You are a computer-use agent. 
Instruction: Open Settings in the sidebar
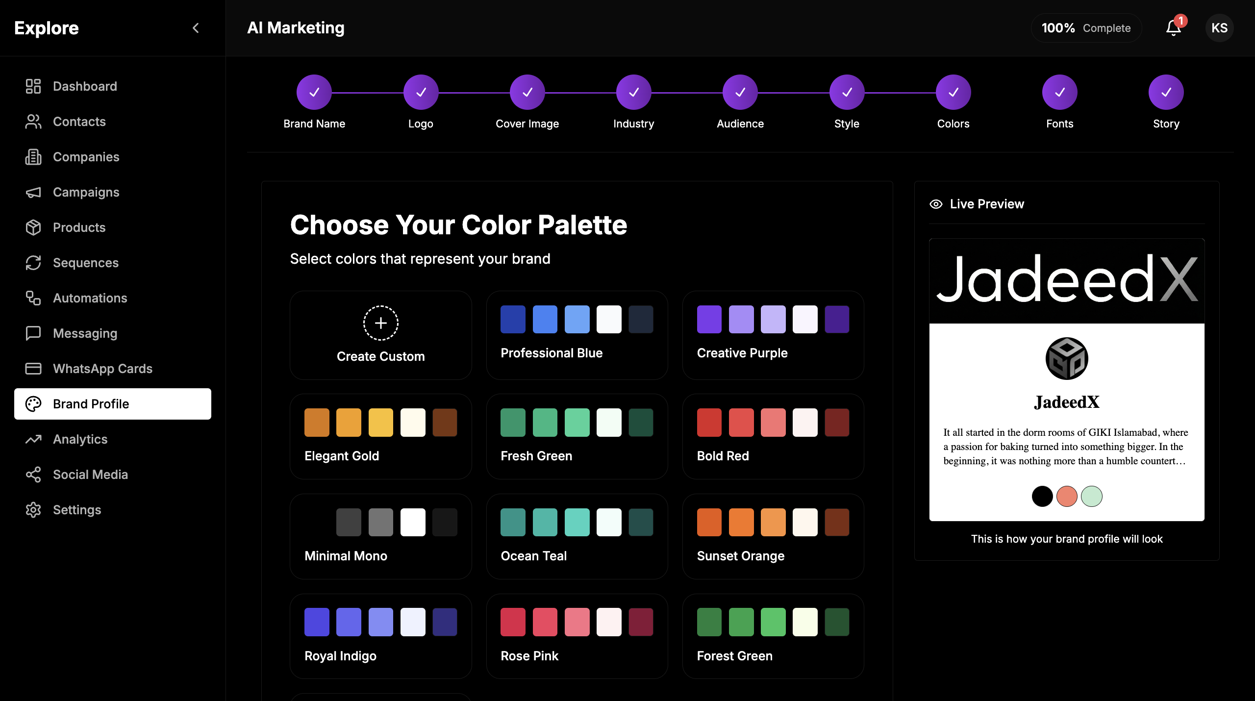(x=77, y=510)
